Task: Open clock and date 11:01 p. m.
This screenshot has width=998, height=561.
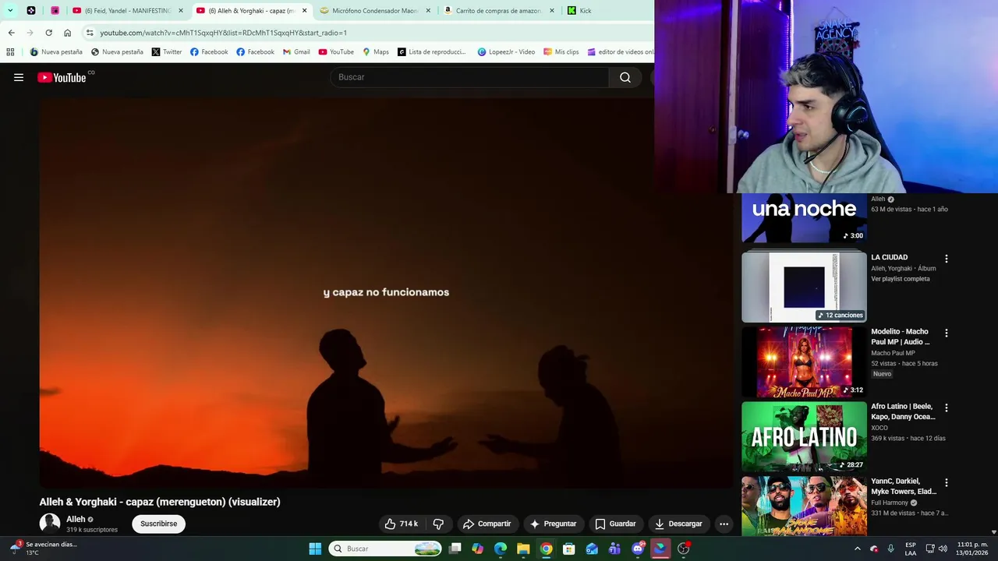Action: (972, 549)
